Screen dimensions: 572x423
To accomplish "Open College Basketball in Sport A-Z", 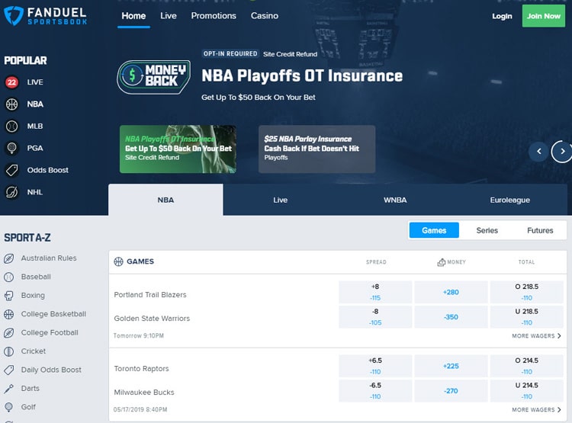I will point(53,314).
